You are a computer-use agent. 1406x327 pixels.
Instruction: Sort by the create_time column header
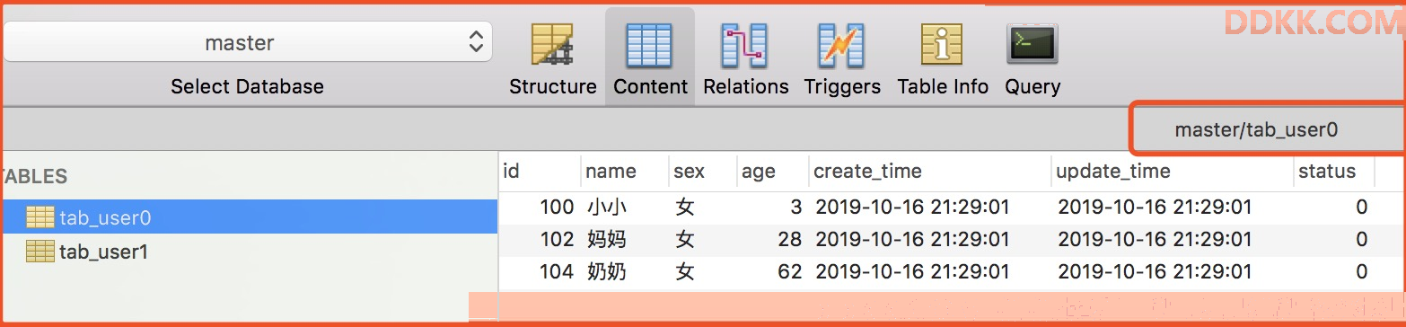coord(929,171)
